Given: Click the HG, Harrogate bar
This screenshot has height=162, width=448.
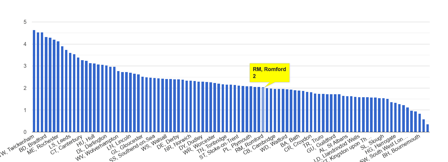Looking at the screenshot, I should click(x=395, y=117).
